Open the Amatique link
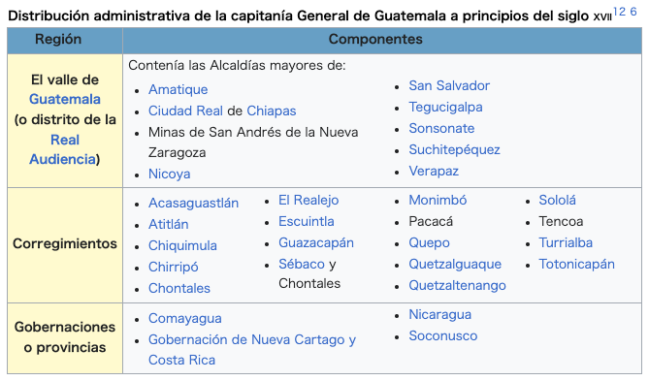 tap(178, 89)
